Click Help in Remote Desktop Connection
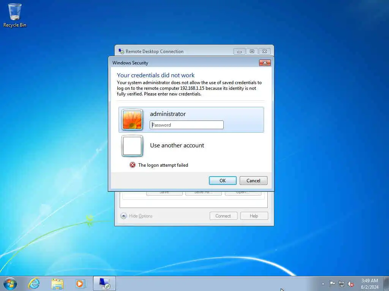This screenshot has height=291, width=389. (254, 216)
